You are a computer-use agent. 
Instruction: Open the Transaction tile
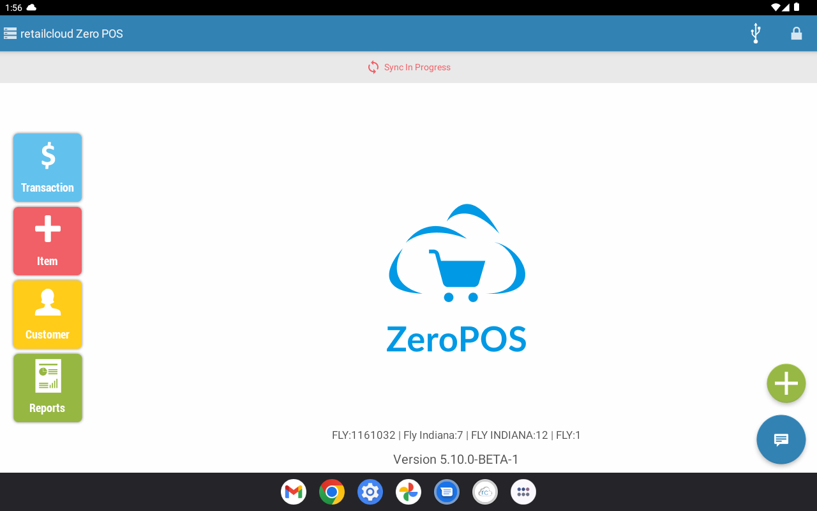[47, 167]
